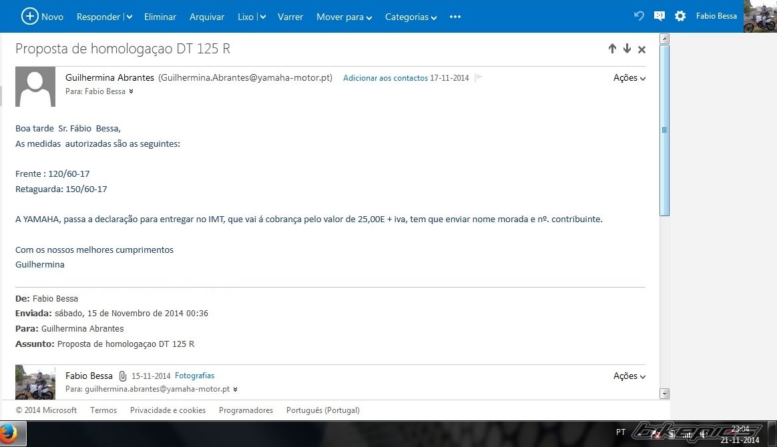Open Ações menu for Guilhermina's message
This screenshot has height=447, width=777.
629,77
